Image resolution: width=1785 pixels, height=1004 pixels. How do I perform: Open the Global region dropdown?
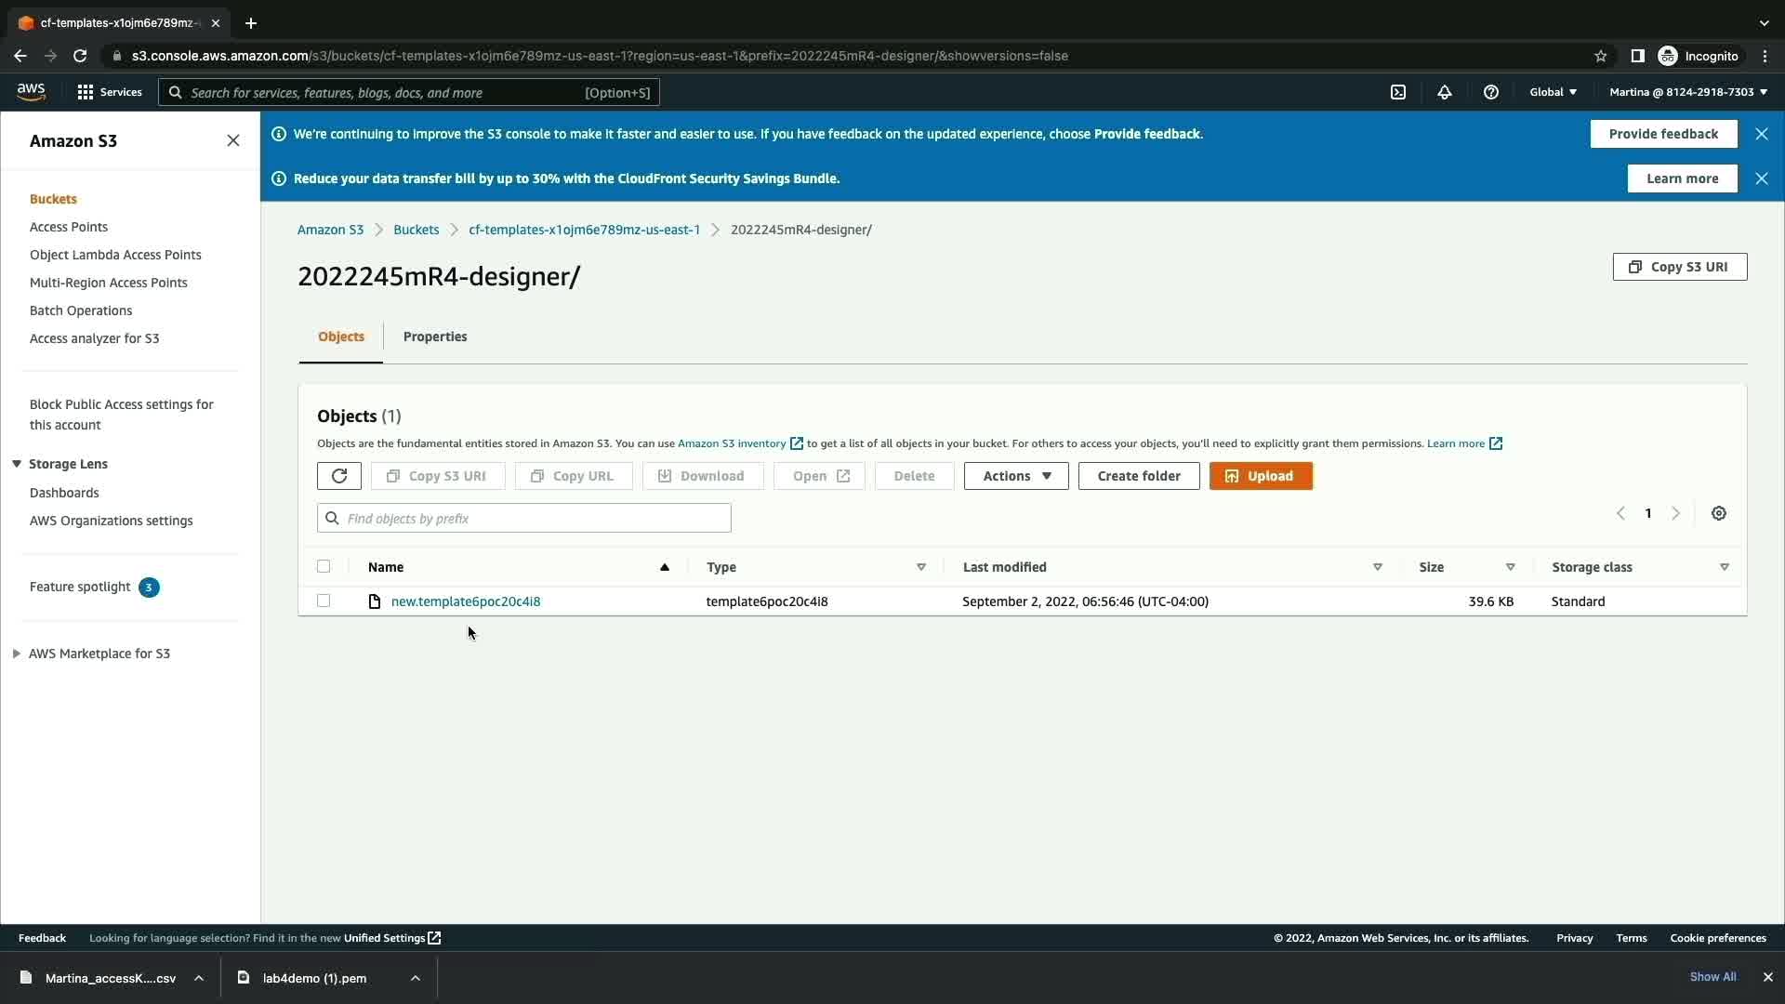1553,92
